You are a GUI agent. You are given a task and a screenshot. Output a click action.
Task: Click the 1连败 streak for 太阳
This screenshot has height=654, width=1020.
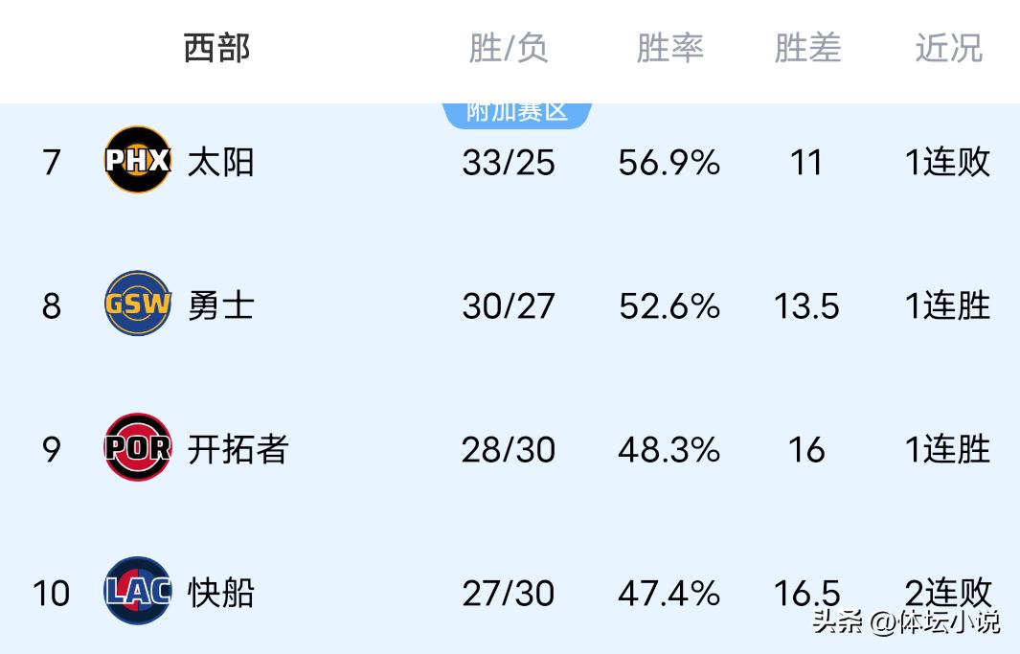pos(947,162)
